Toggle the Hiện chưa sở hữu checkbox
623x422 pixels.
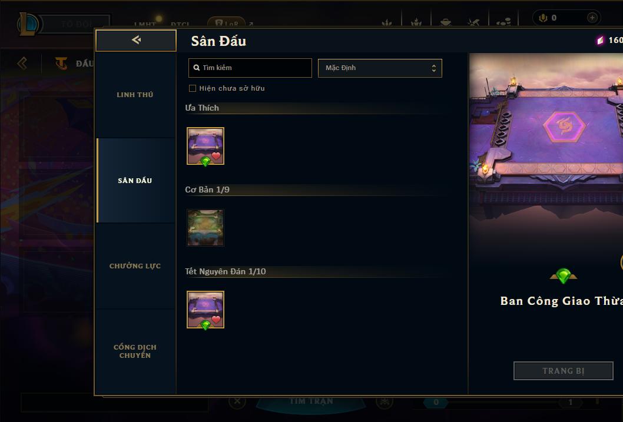[193, 88]
